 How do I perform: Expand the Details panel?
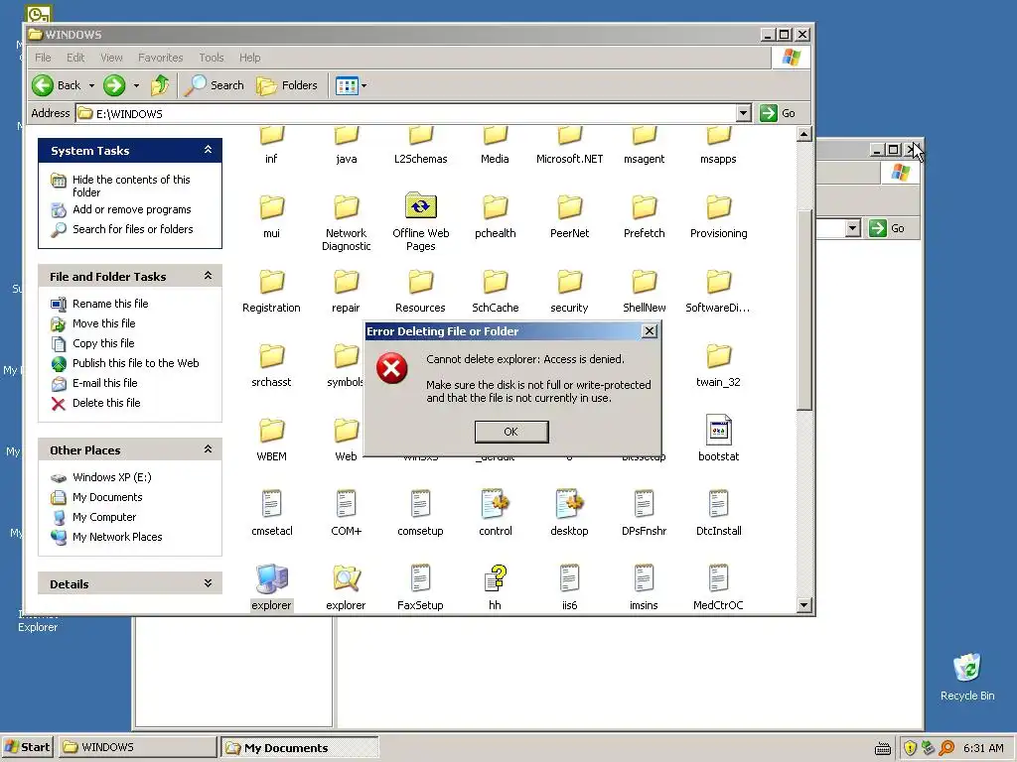coord(208,583)
